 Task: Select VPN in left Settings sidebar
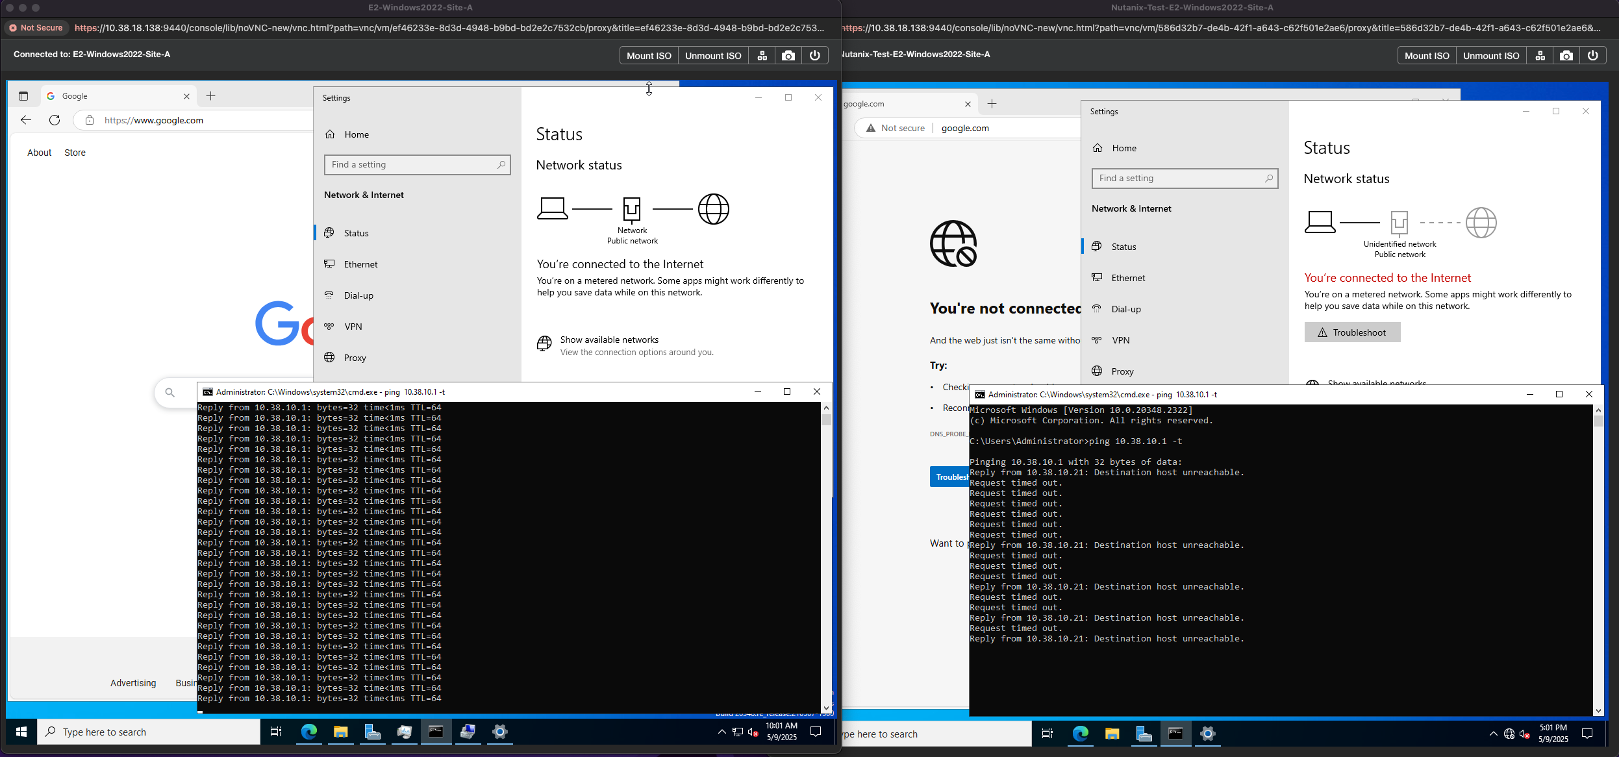(417, 327)
